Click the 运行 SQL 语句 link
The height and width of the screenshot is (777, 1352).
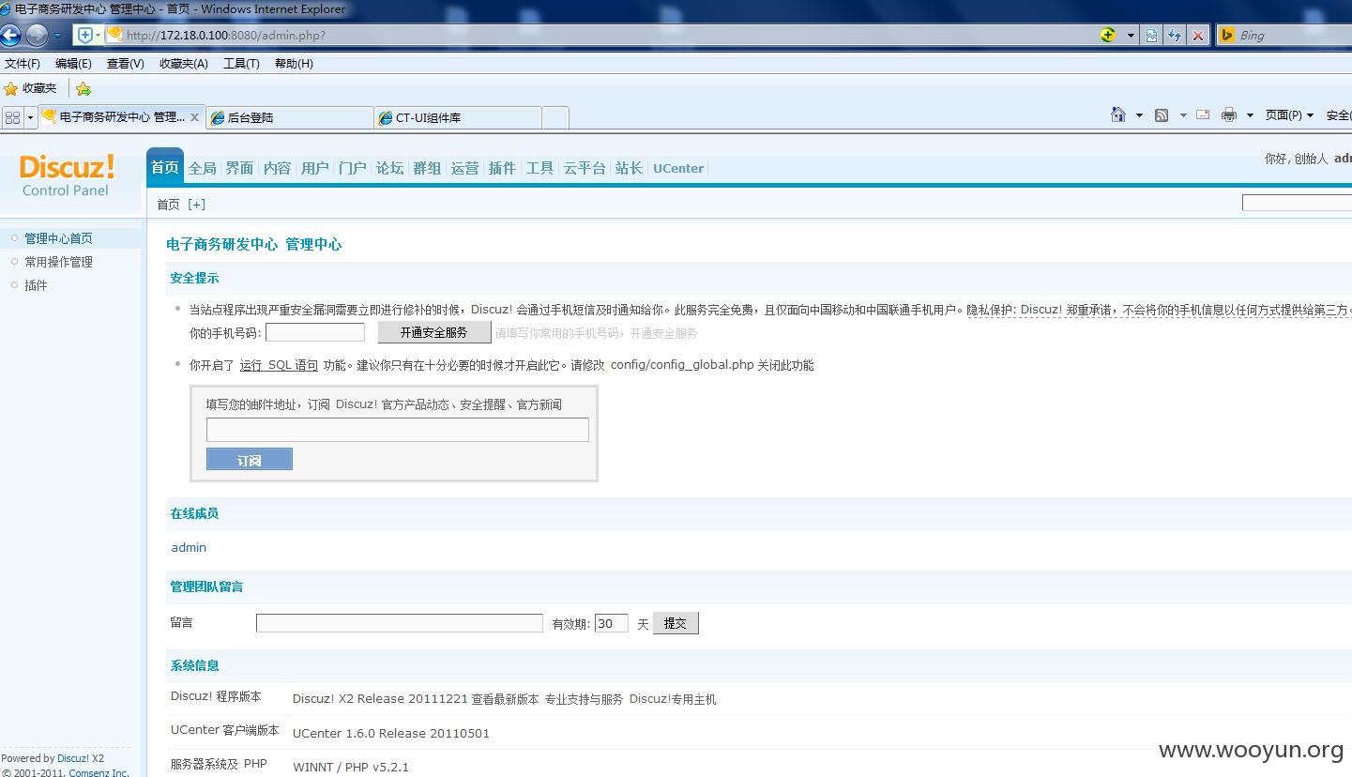(279, 365)
